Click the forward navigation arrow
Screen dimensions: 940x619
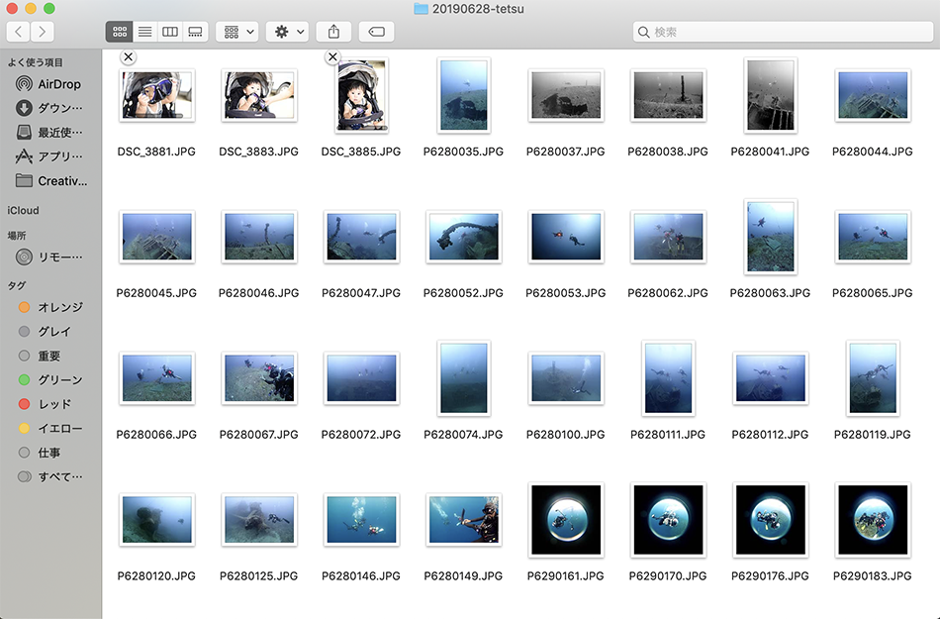[43, 32]
